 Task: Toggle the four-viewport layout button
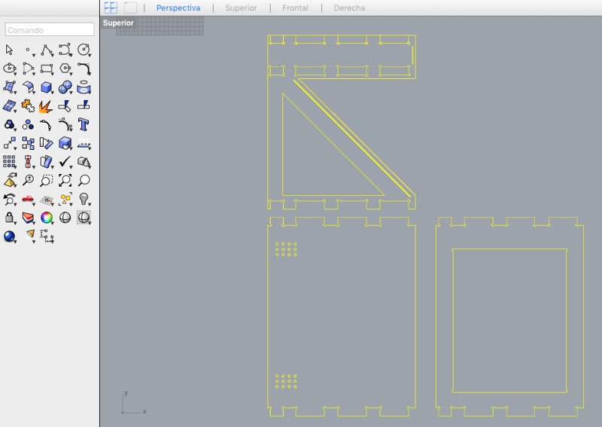coord(111,8)
